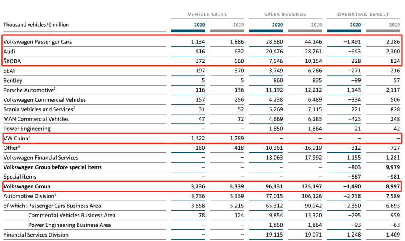Click the Scania Vehicles and Services label
The image size is (405, 241).
point(39,109)
